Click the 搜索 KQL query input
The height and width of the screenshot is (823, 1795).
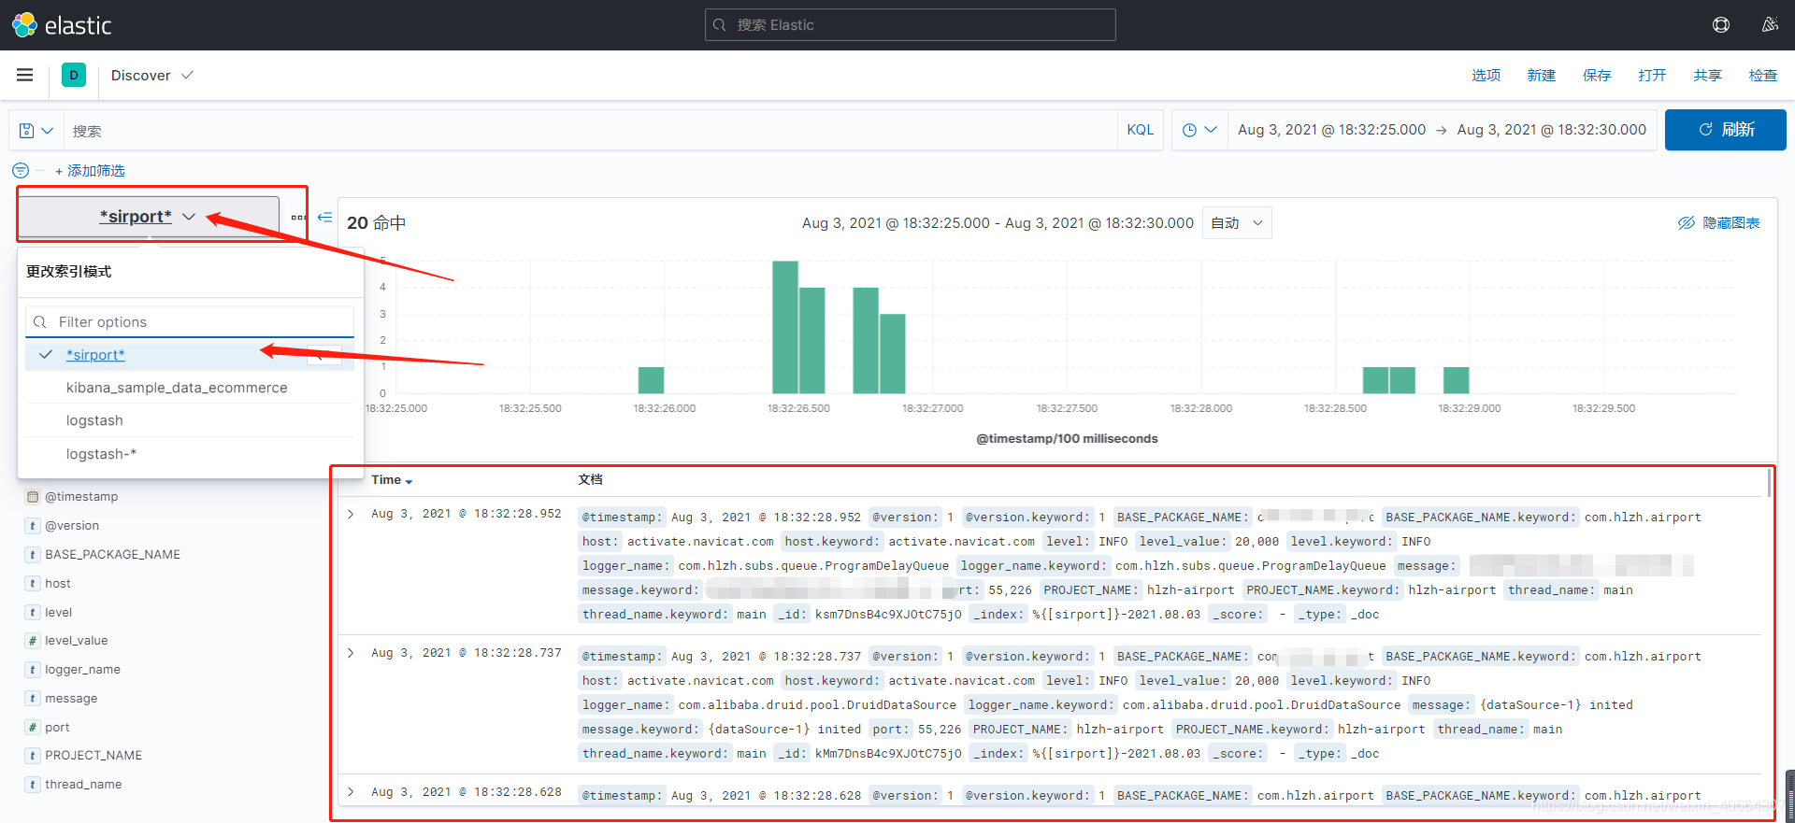[x=590, y=131]
